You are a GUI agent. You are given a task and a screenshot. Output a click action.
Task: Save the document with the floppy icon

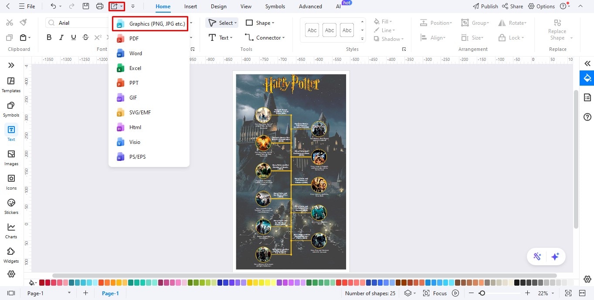tap(86, 6)
